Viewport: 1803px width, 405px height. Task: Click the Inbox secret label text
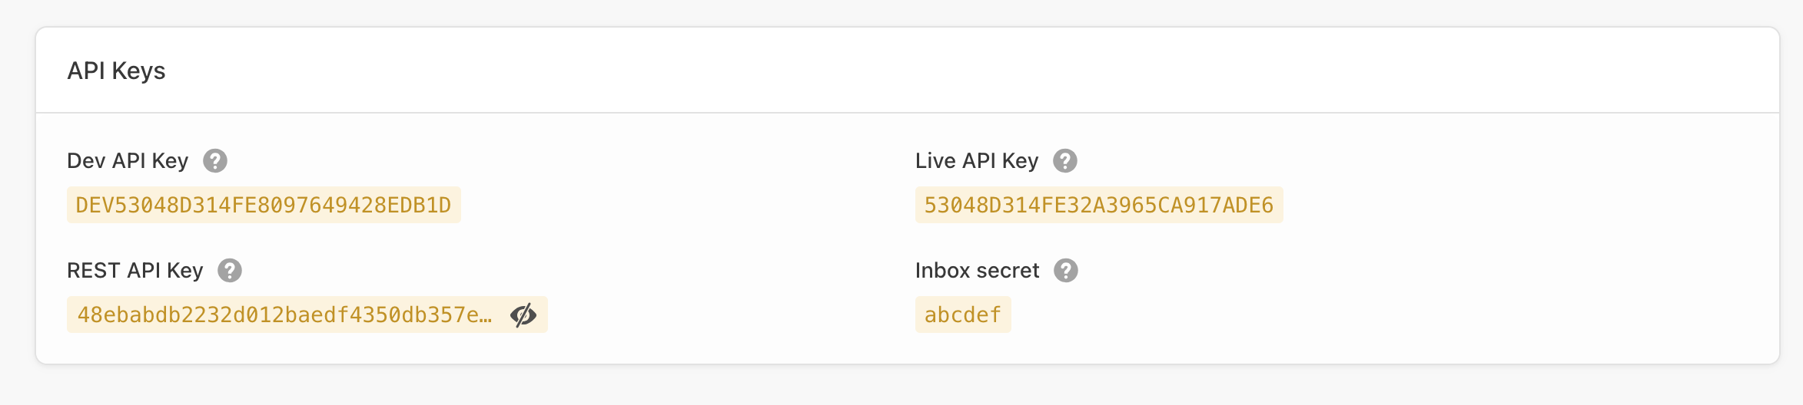pos(977,271)
